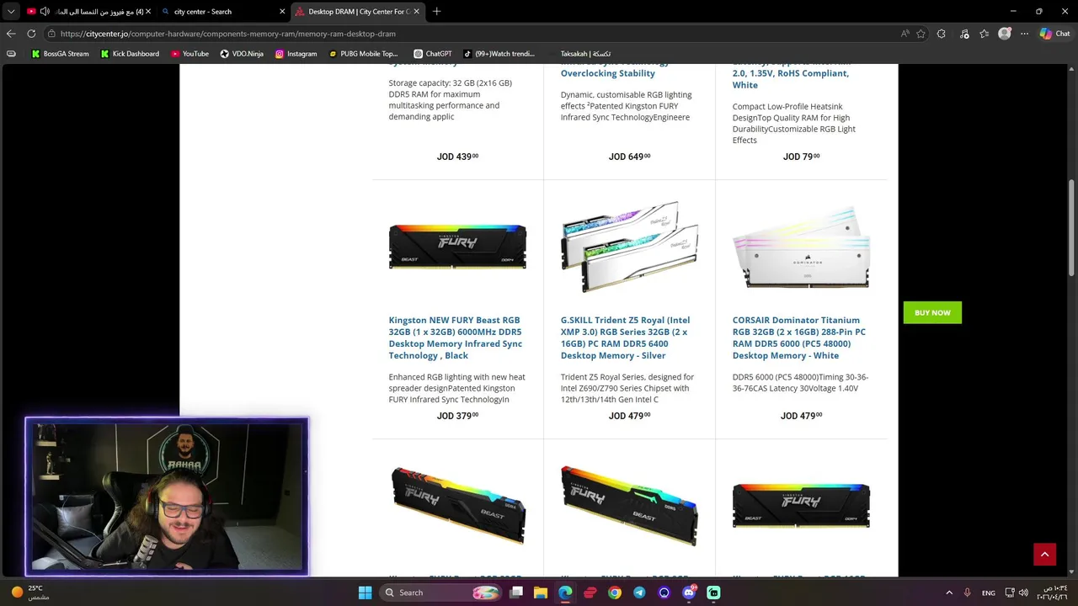1078x606 pixels.
Task: Open a new tab with plus icon
Action: click(436, 12)
